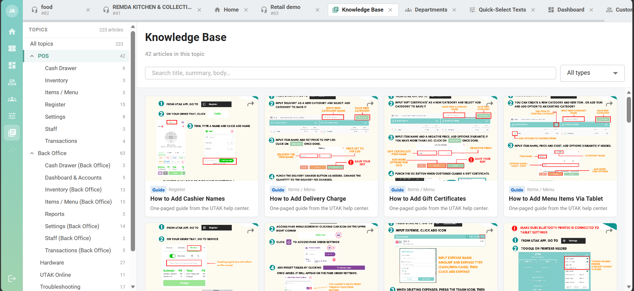Image resolution: width=634 pixels, height=291 pixels.
Task: Open the JA user avatar menu
Action: 12,11
